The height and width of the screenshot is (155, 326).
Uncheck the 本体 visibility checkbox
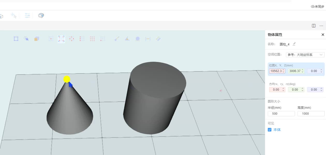(x=270, y=130)
